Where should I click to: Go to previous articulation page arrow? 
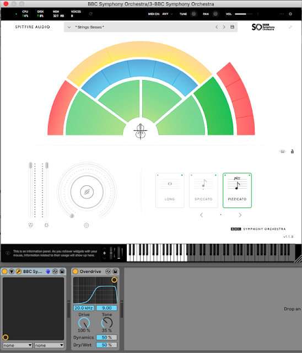pyautogui.click(x=202, y=215)
